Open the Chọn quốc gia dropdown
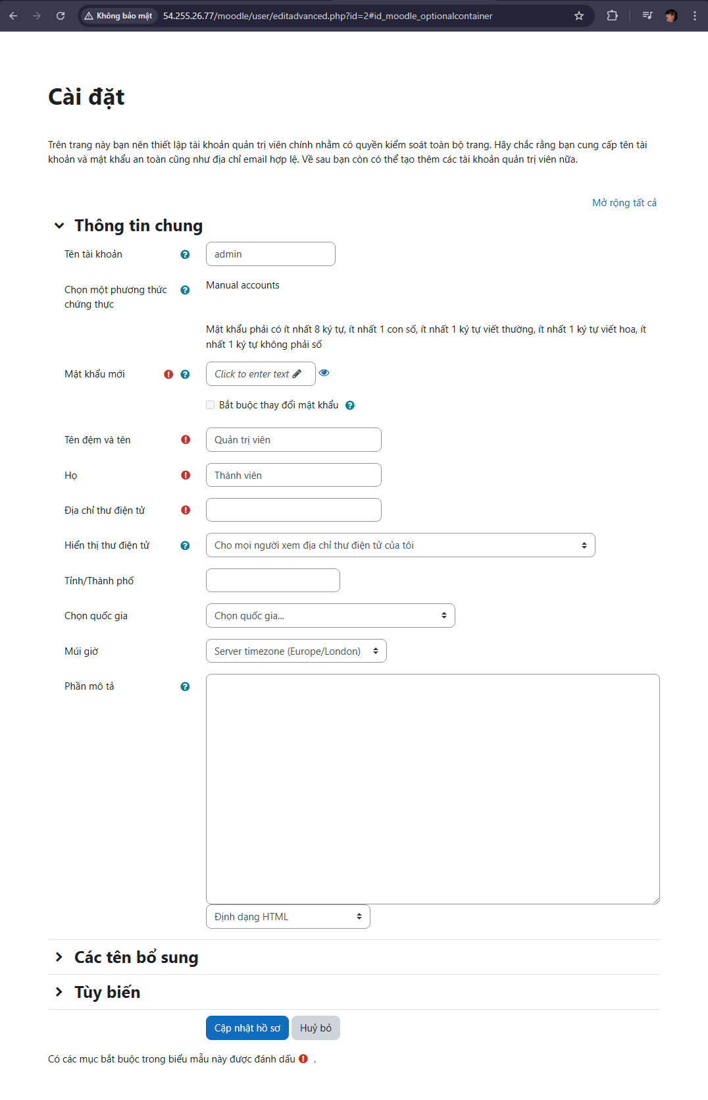Viewport: 708px width, 1100px height. tap(330, 616)
